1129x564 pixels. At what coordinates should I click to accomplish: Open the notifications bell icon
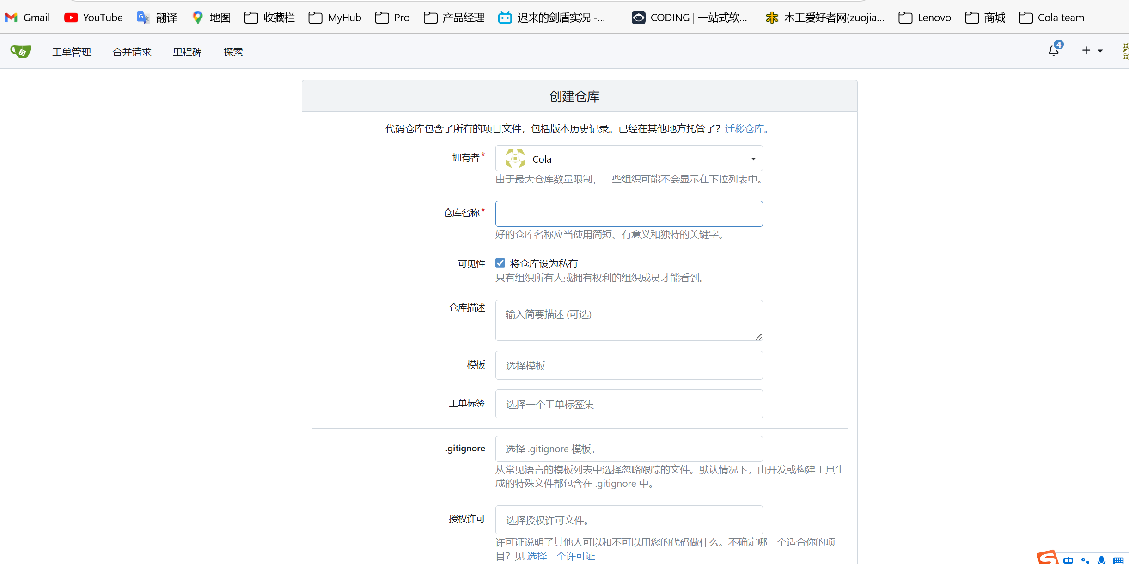point(1053,50)
